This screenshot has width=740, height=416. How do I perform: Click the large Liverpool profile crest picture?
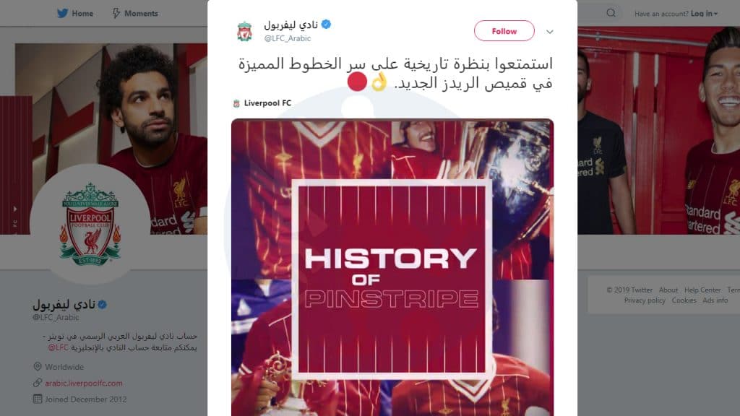(x=90, y=225)
